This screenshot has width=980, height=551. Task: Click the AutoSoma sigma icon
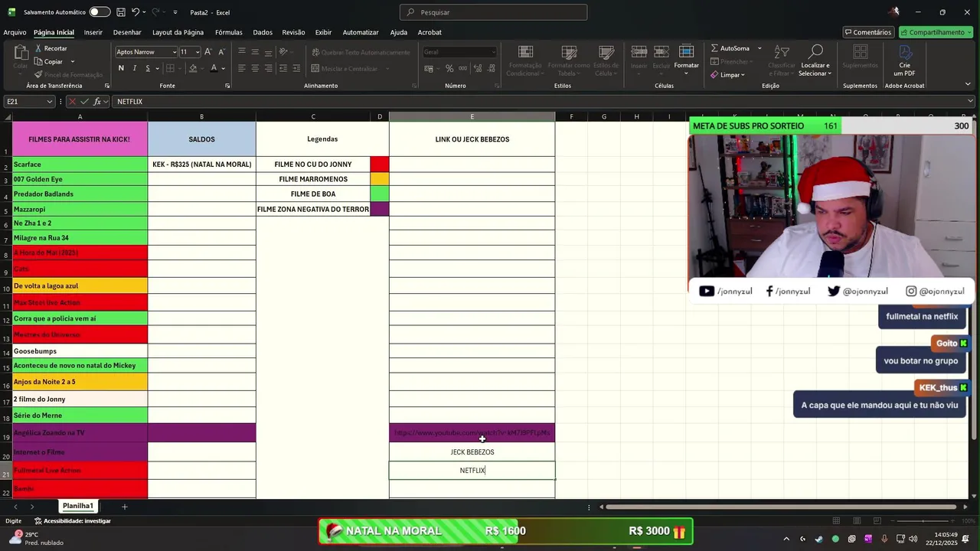pos(714,48)
